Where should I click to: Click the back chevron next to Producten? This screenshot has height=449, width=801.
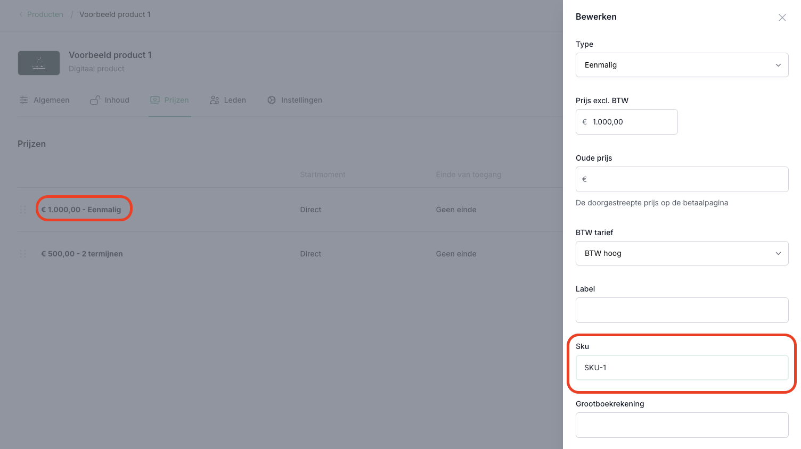[x=21, y=14]
